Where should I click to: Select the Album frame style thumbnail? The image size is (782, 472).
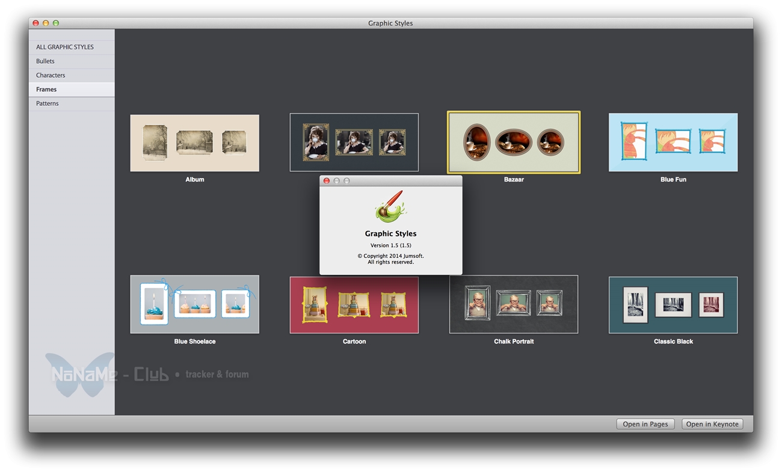click(194, 143)
